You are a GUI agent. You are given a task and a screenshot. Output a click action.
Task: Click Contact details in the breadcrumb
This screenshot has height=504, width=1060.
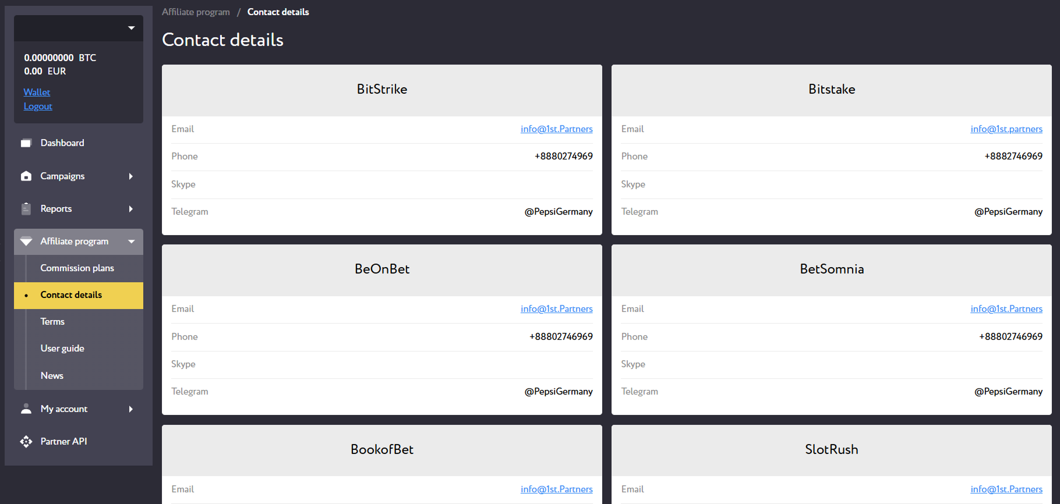click(278, 12)
